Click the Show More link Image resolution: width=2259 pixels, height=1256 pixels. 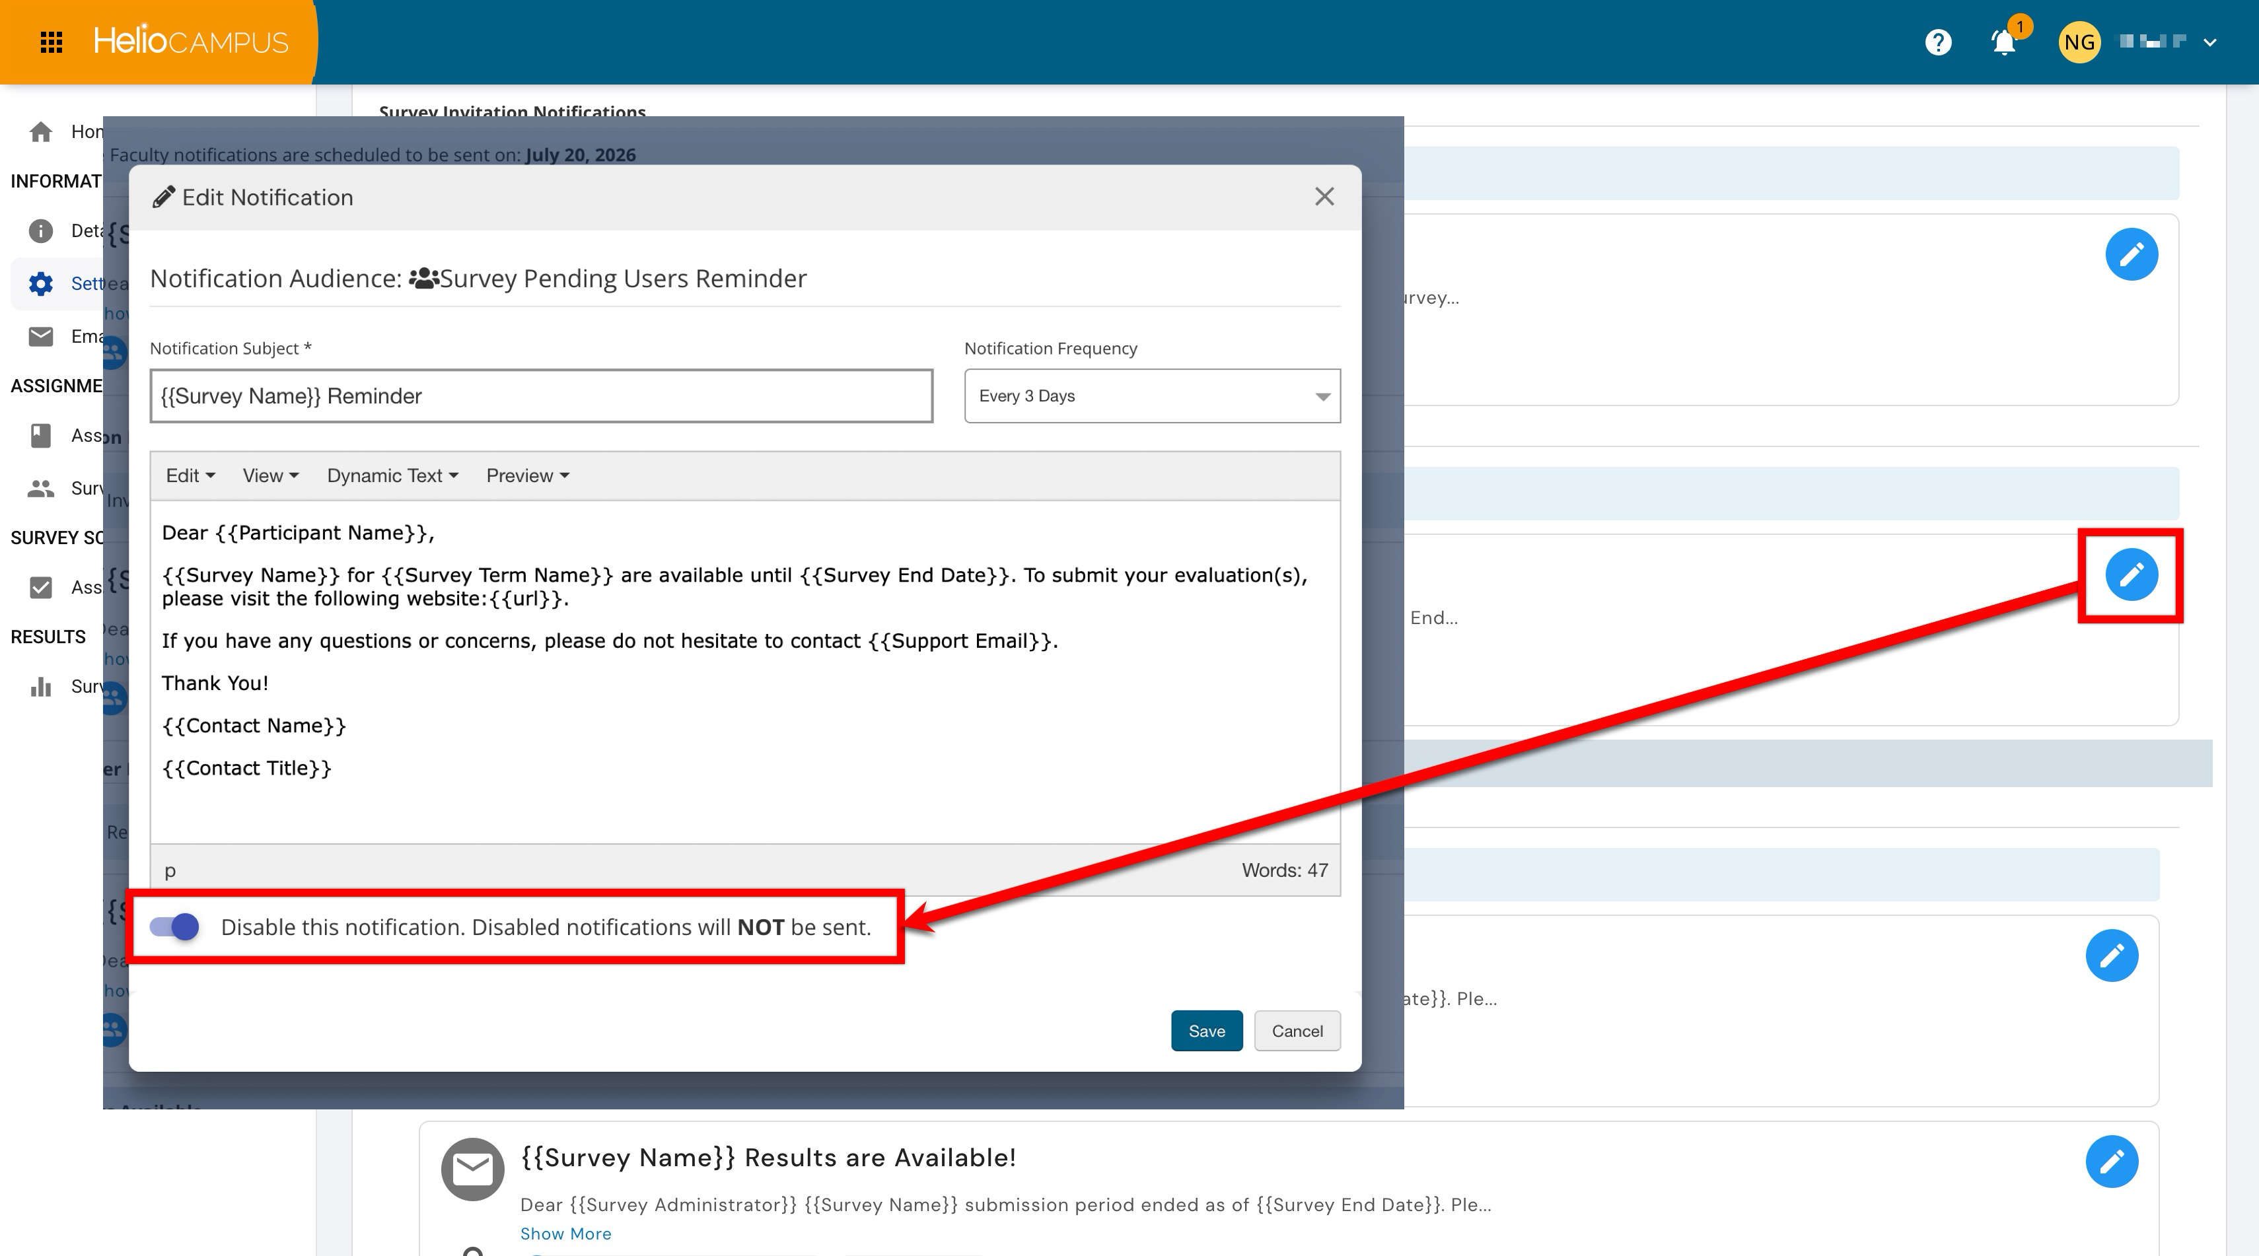click(x=565, y=1233)
